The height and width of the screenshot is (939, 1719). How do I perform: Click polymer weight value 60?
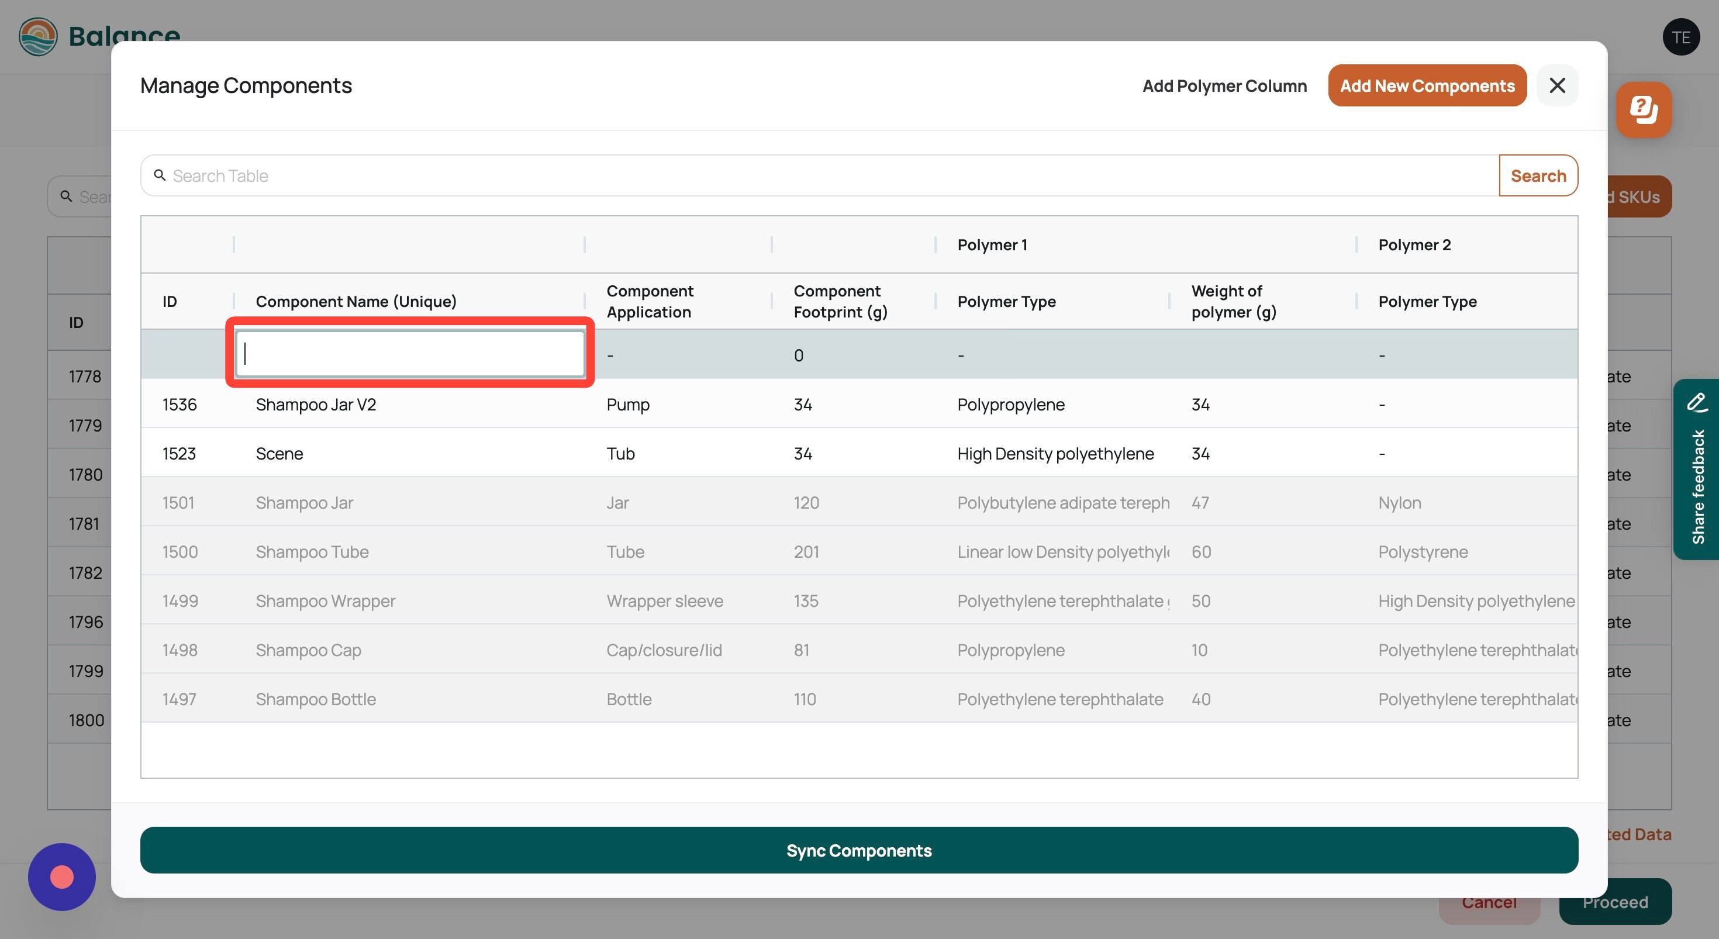pos(1200,552)
